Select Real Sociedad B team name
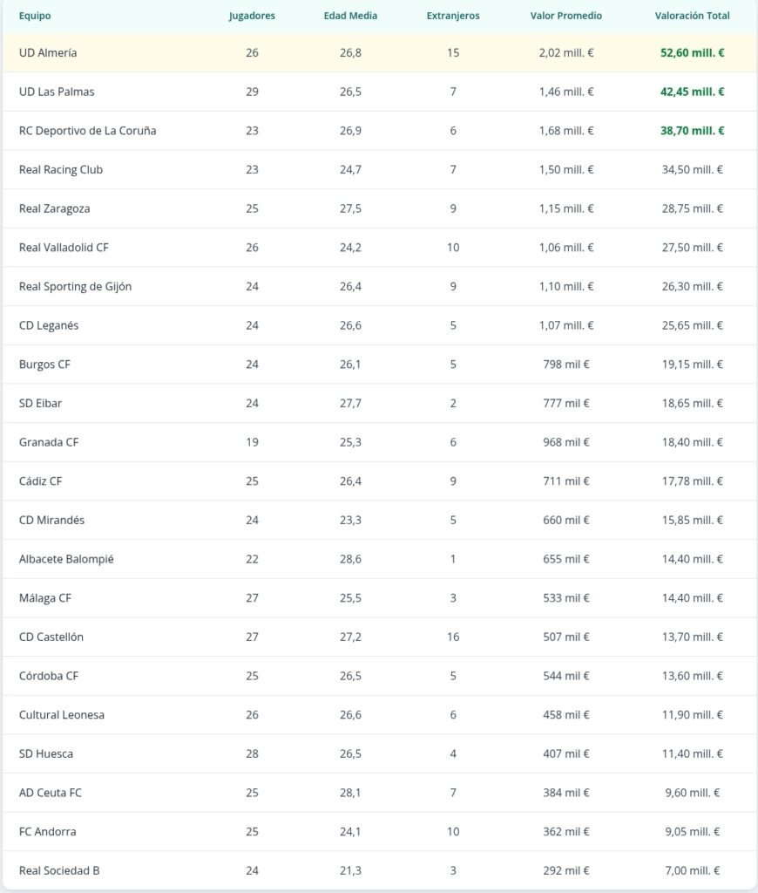This screenshot has height=893, width=758. pyautogui.click(x=59, y=871)
